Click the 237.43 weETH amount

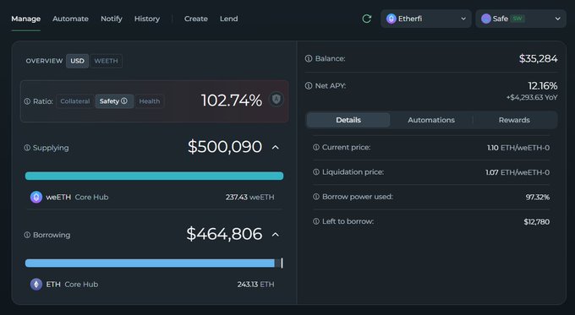[249, 197]
